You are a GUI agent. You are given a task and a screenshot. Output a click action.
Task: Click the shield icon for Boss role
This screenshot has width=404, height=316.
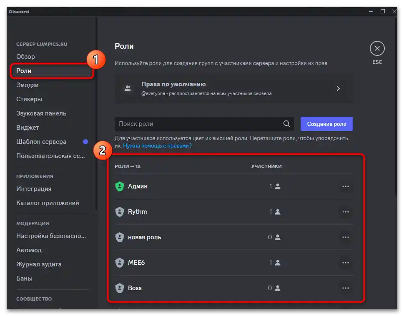point(120,288)
